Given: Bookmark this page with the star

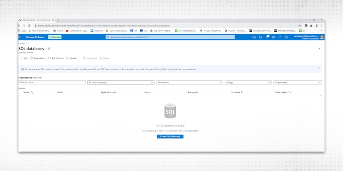Looking at the screenshot, I should coord(299,26).
